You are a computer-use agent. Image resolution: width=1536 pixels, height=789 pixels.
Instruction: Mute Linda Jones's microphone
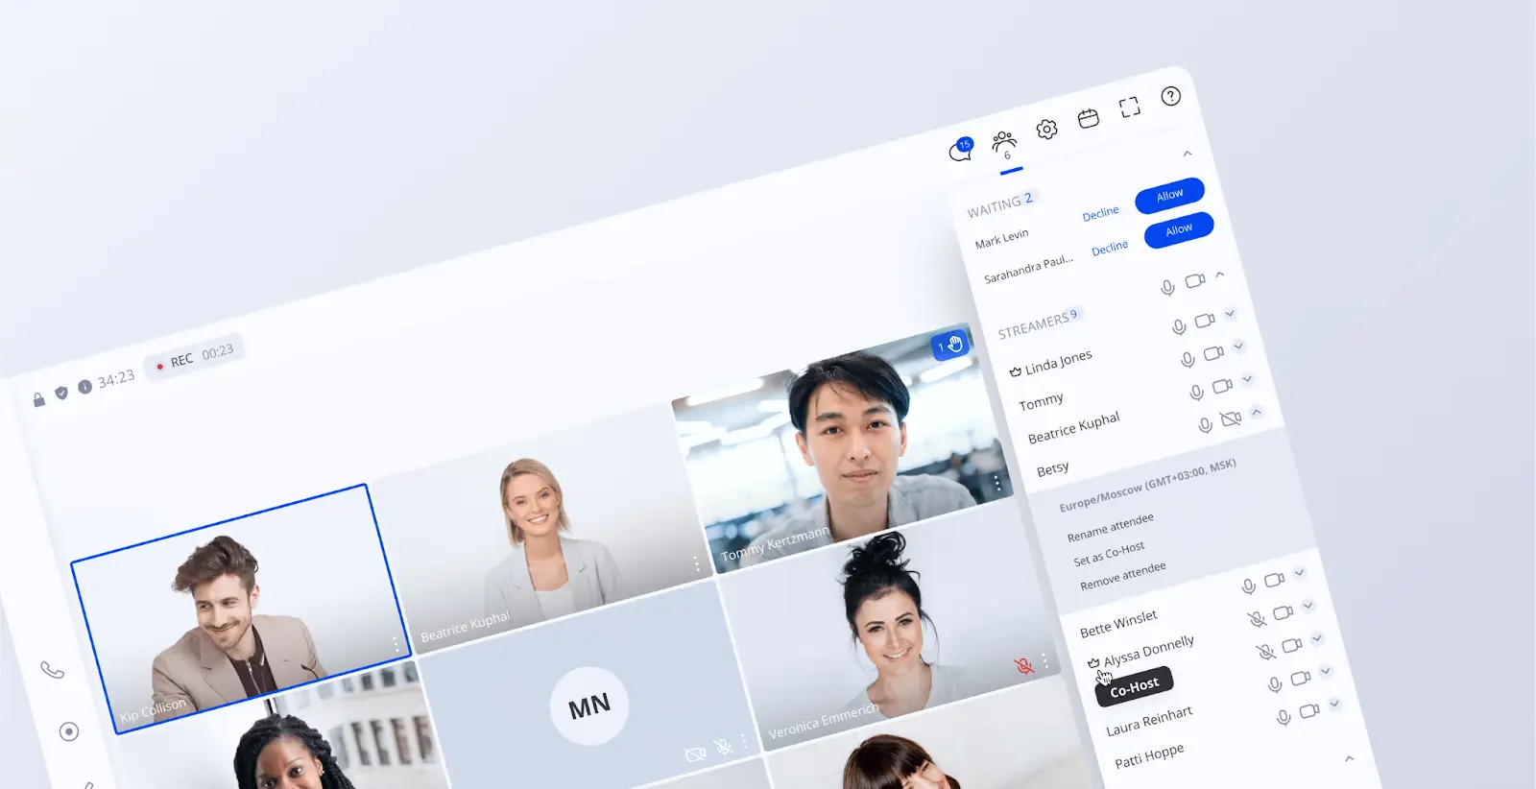pos(1179,327)
